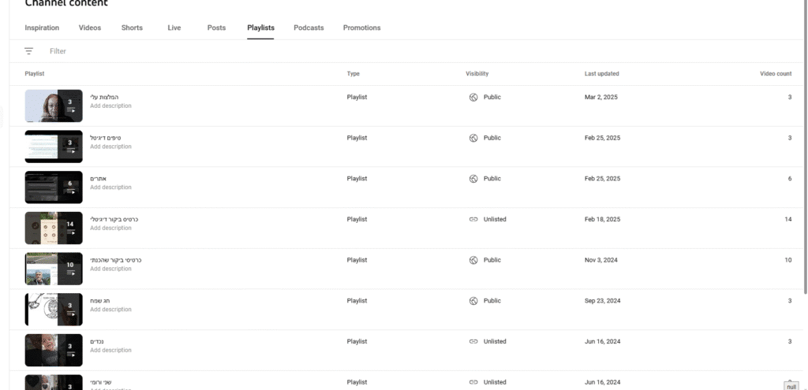808x390 pixels.
Task: Click globe icon for playlist updated Nov 3, 2024
Action: [x=473, y=260]
